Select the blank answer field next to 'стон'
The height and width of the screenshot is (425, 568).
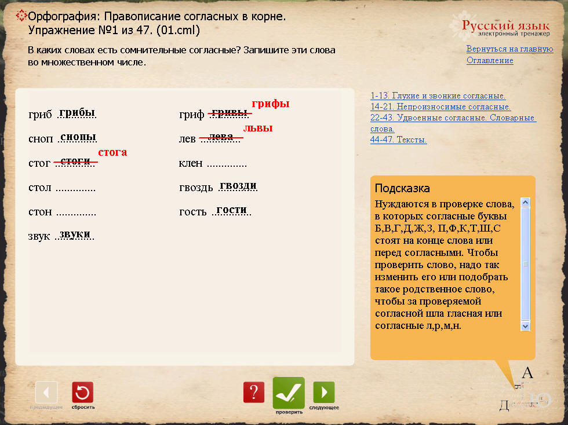(76, 212)
